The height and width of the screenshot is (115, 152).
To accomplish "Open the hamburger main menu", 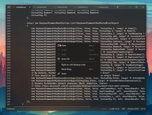I will [9, 7].
